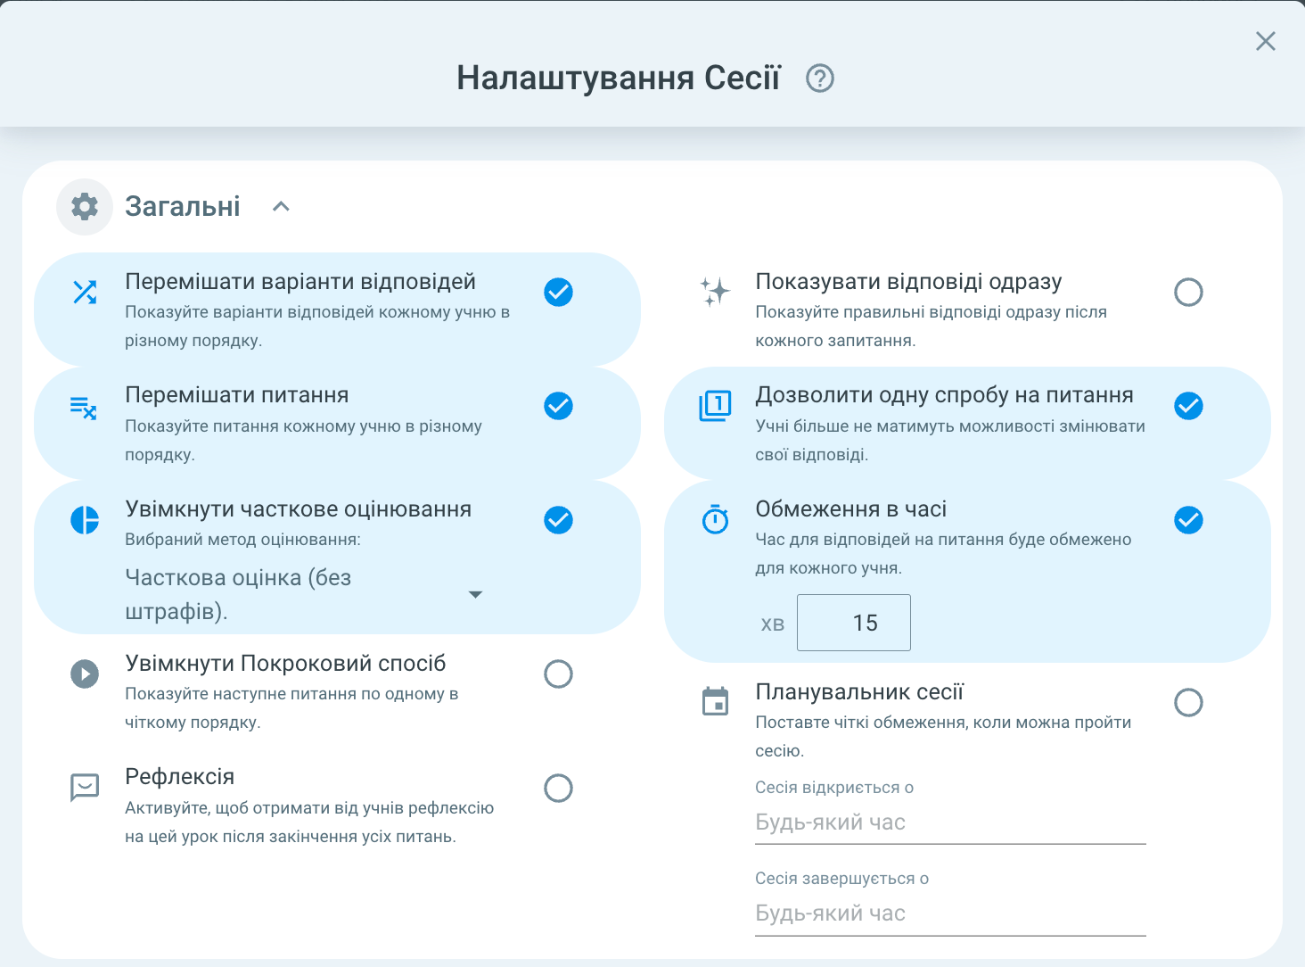
Task: Click the Увімкнути Покроковий спосіб label
Action: point(285,664)
